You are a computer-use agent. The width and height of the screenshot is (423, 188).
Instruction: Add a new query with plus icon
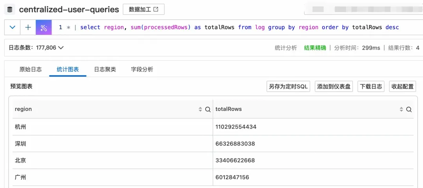[28, 27]
